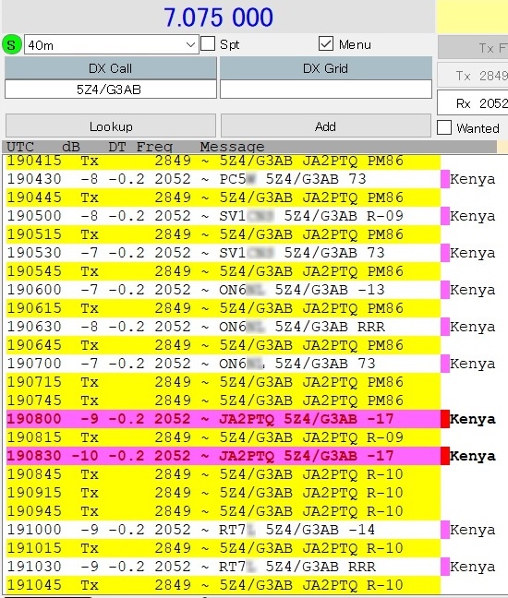Image resolution: width=508 pixels, height=598 pixels.
Task: Click the 191045 Tx R-10 message row
Action: 224,585
